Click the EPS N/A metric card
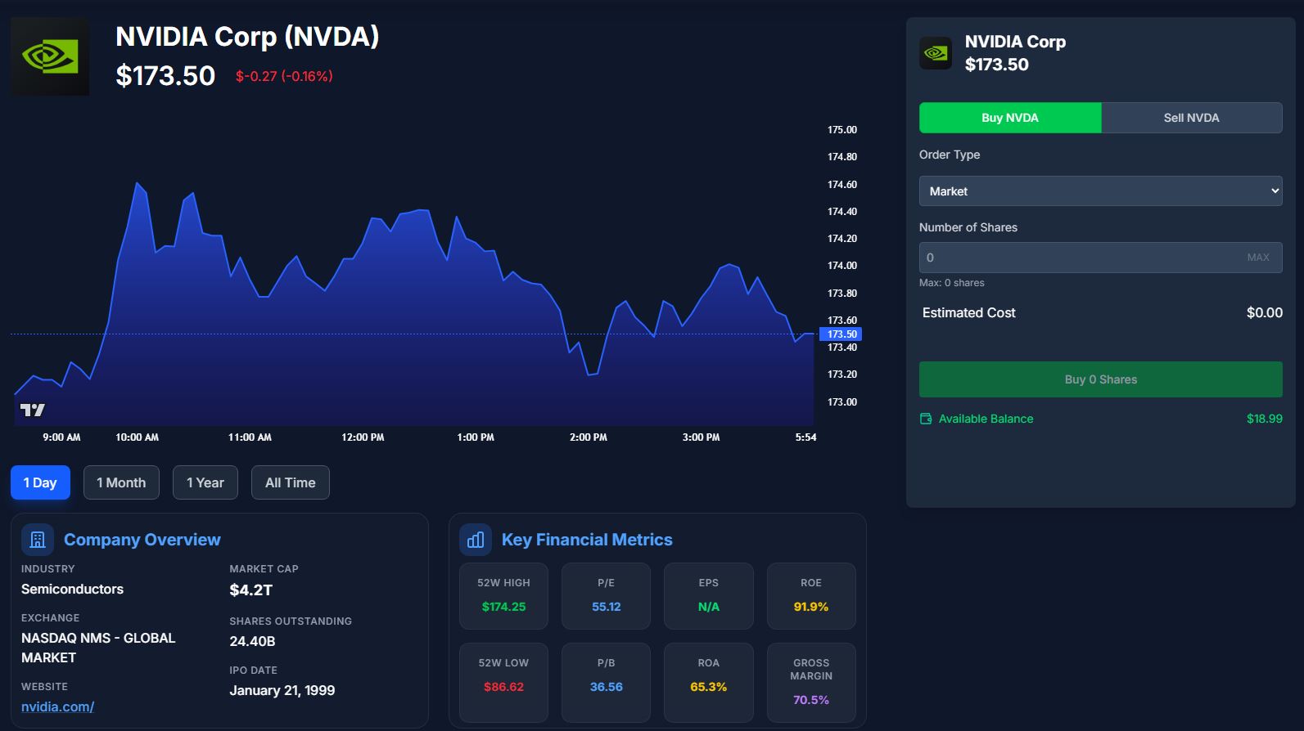 (x=709, y=596)
